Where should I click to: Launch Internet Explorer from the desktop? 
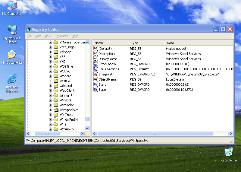12,83
